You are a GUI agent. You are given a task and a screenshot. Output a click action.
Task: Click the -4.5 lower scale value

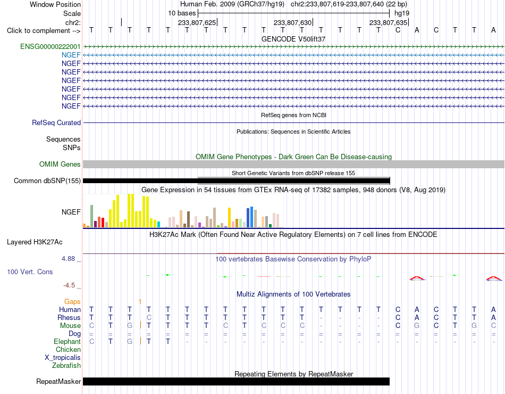click(69, 285)
